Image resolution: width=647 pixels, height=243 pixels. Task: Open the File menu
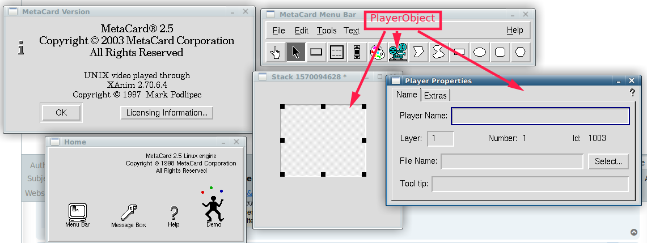tap(279, 31)
